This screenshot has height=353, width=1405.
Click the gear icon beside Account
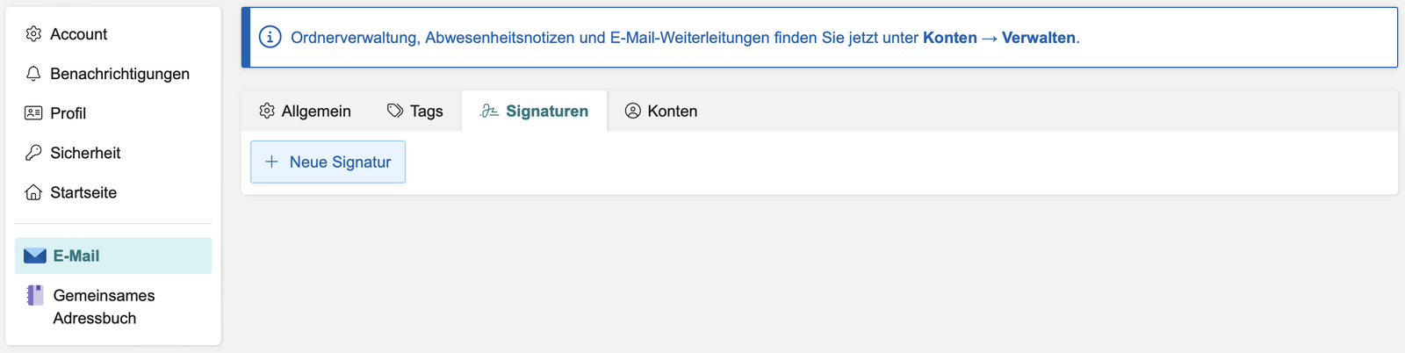tap(33, 34)
